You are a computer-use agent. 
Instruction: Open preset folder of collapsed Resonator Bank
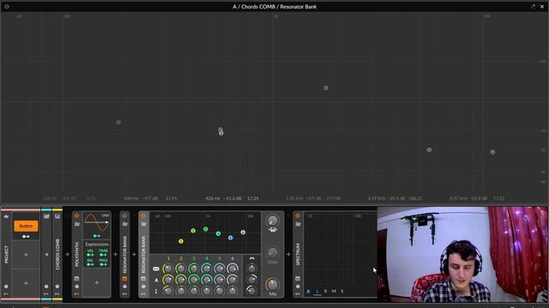pyautogui.click(x=124, y=224)
